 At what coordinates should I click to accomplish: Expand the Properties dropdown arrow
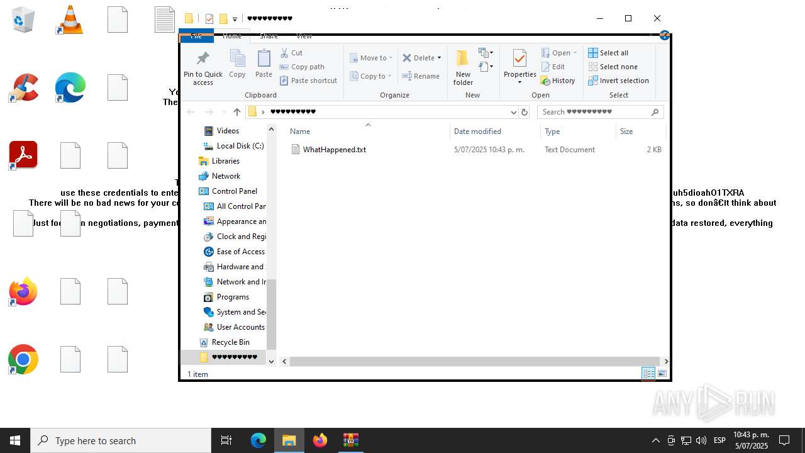519,82
